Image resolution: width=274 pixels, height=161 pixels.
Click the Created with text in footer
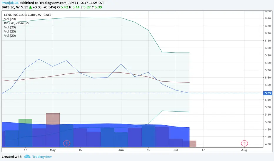click(11, 157)
